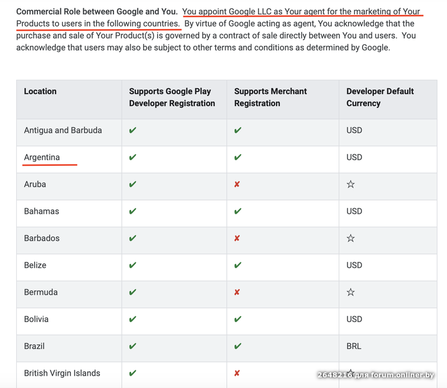Click the red X in Aruba's Merchant Registration cell
The height and width of the screenshot is (388, 447).
237,184
